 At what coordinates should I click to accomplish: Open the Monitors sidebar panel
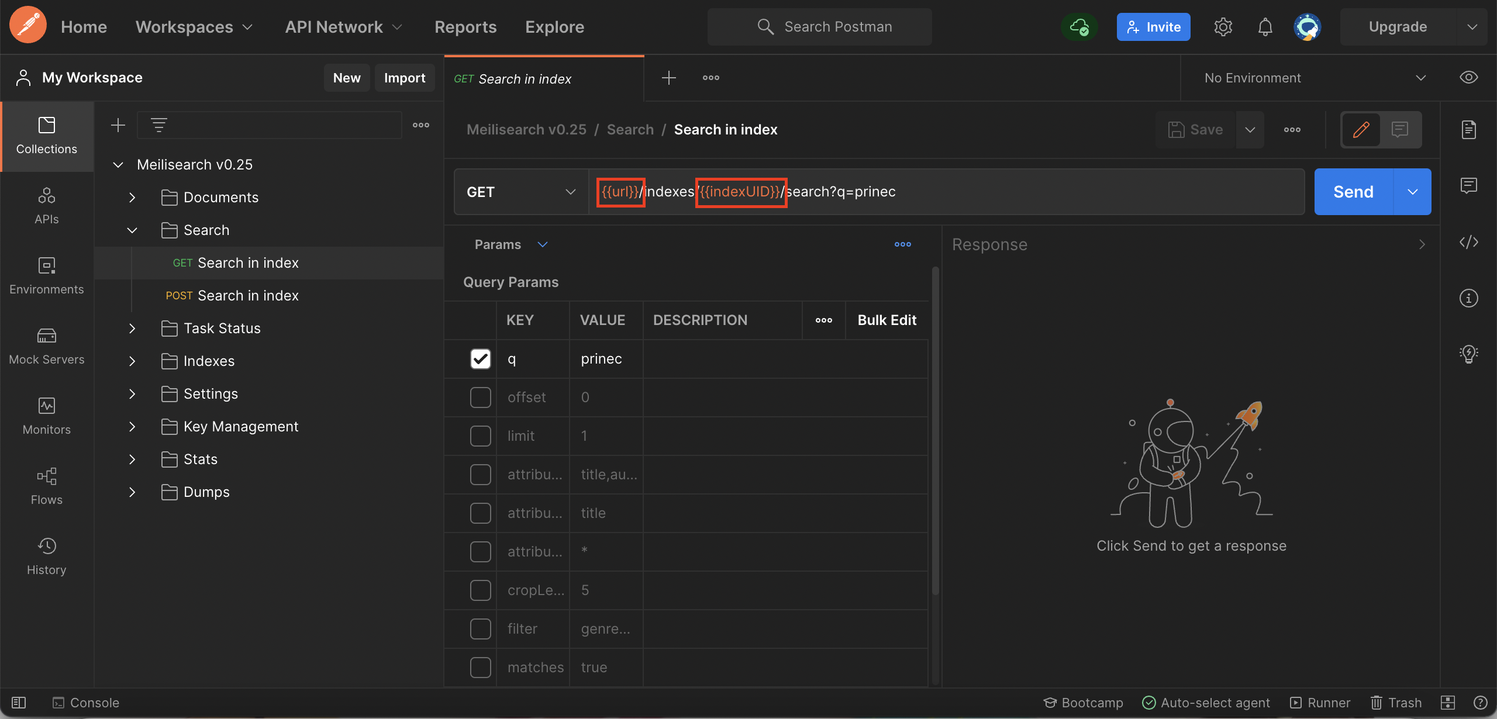coord(47,416)
